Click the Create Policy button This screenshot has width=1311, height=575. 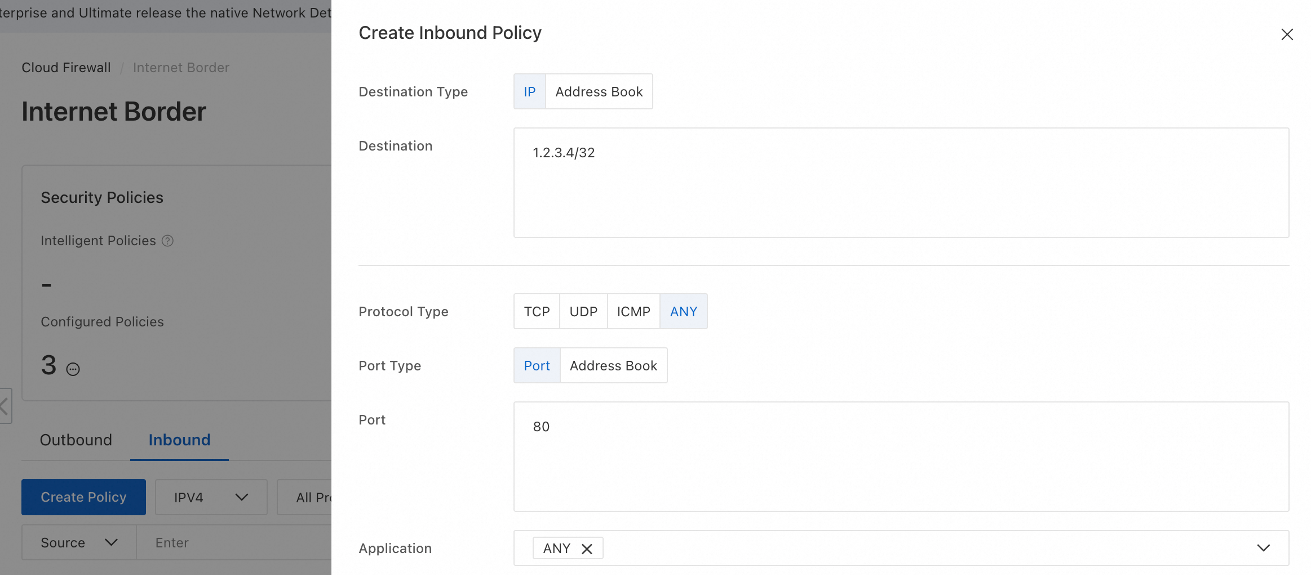pyautogui.click(x=83, y=497)
